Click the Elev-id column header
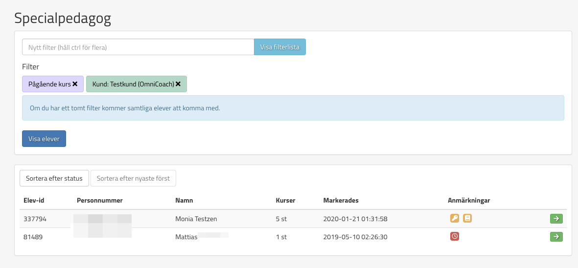This screenshot has width=578, height=268. point(34,200)
